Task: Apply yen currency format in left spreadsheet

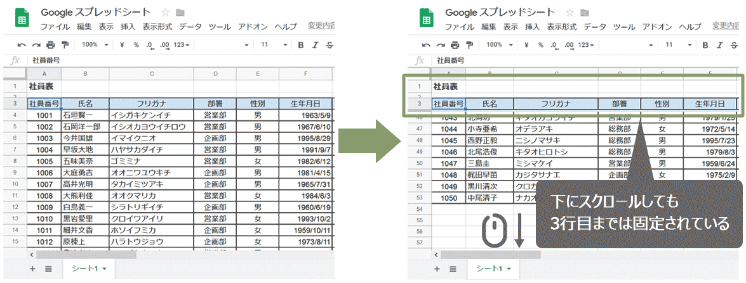Action: point(121,45)
